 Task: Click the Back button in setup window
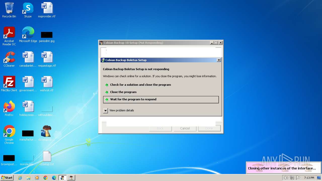tap(160, 128)
